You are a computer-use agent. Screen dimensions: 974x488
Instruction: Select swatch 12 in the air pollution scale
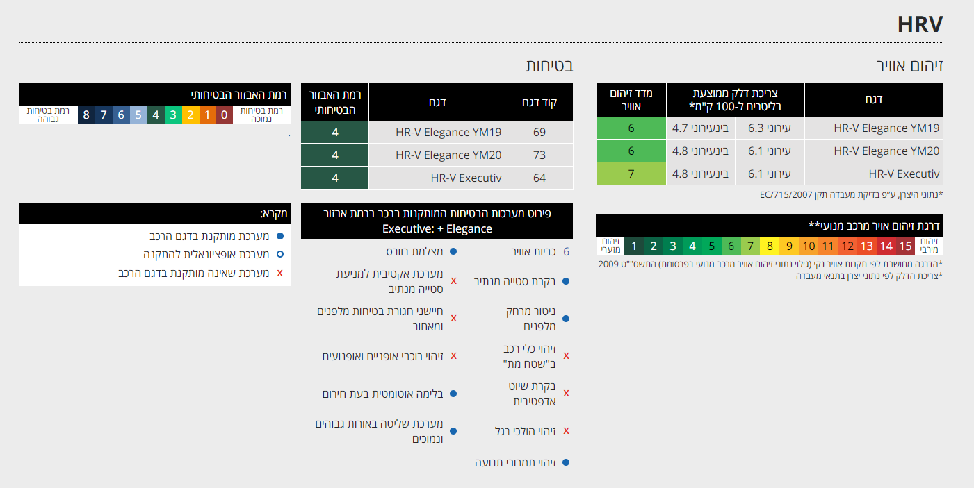pos(847,246)
